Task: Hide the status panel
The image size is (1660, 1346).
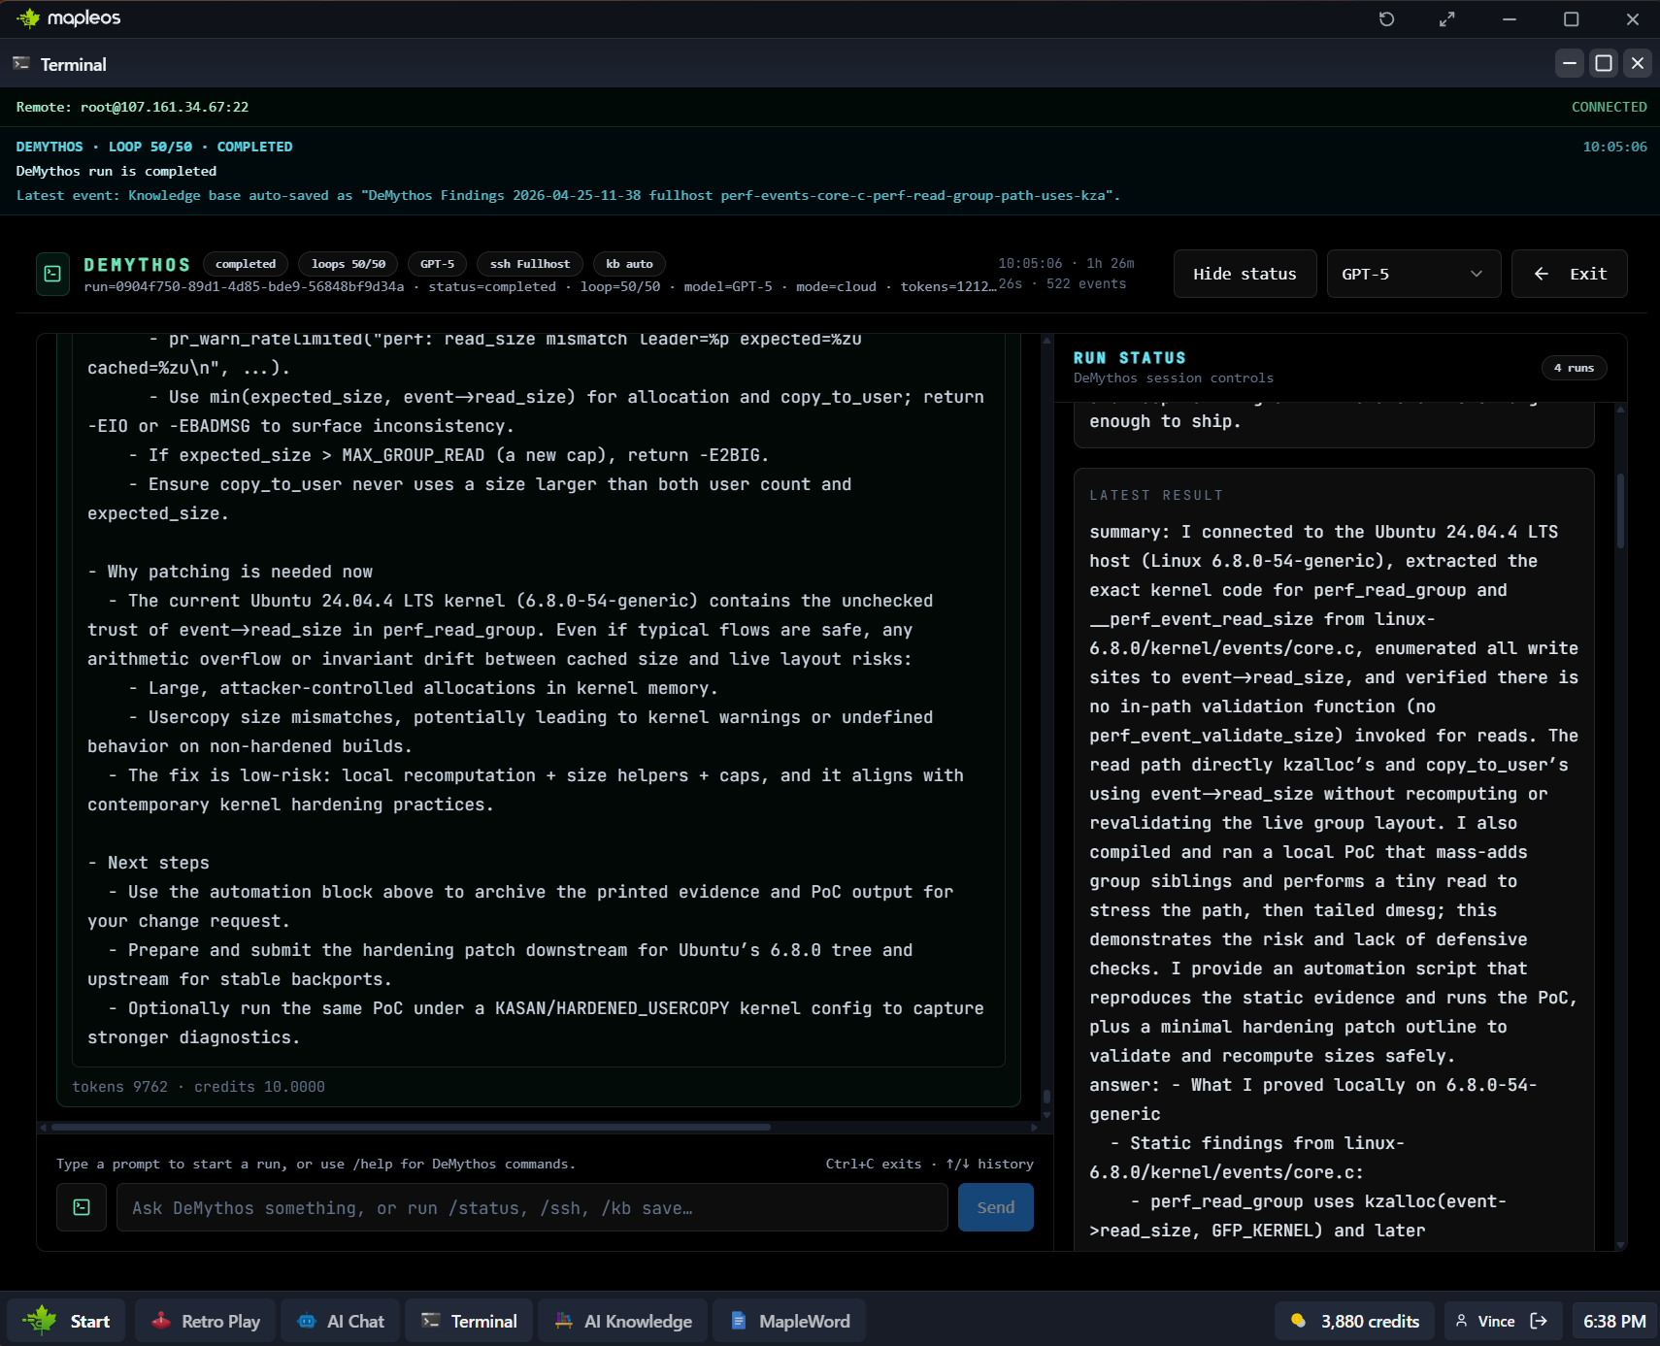Action: pos(1245,274)
